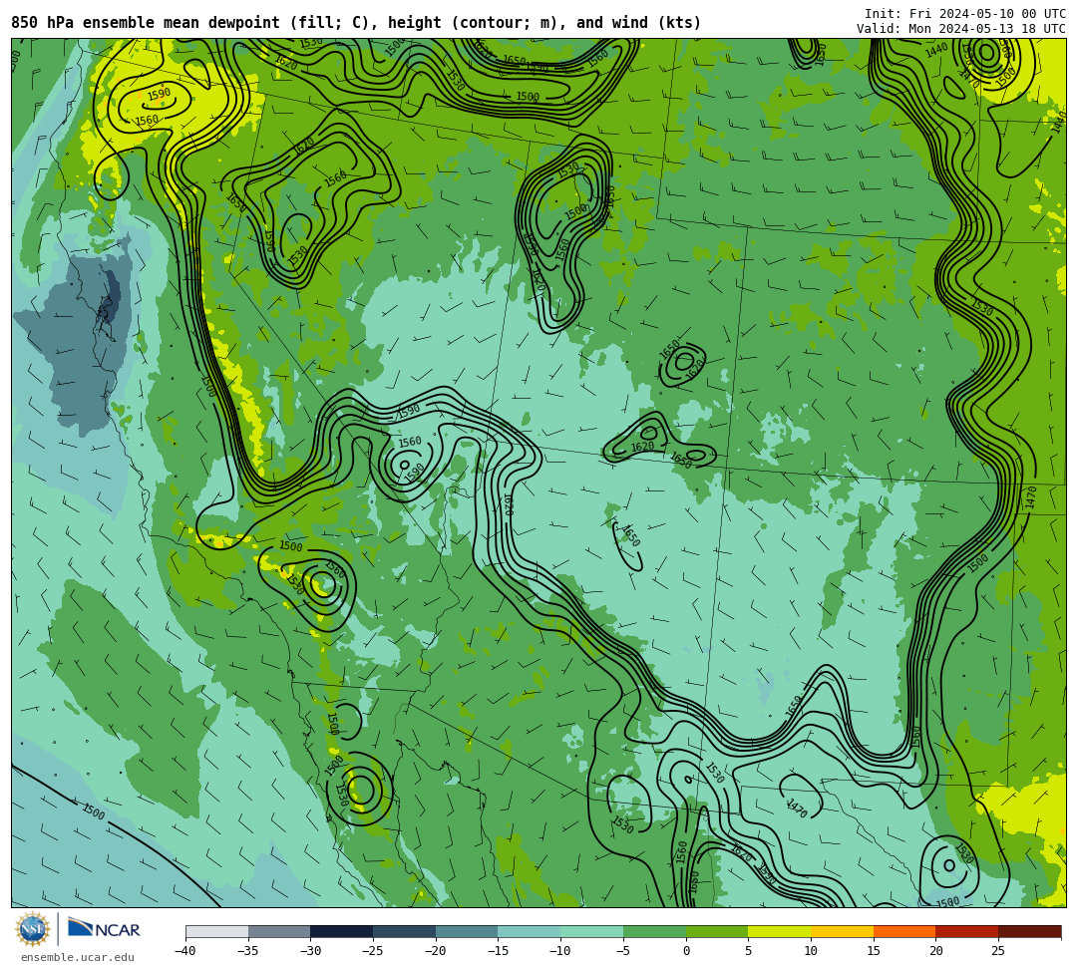This screenshot has height=970, width=1077.
Task: Click the '-30' colorbar tick label
Action: click(310, 951)
